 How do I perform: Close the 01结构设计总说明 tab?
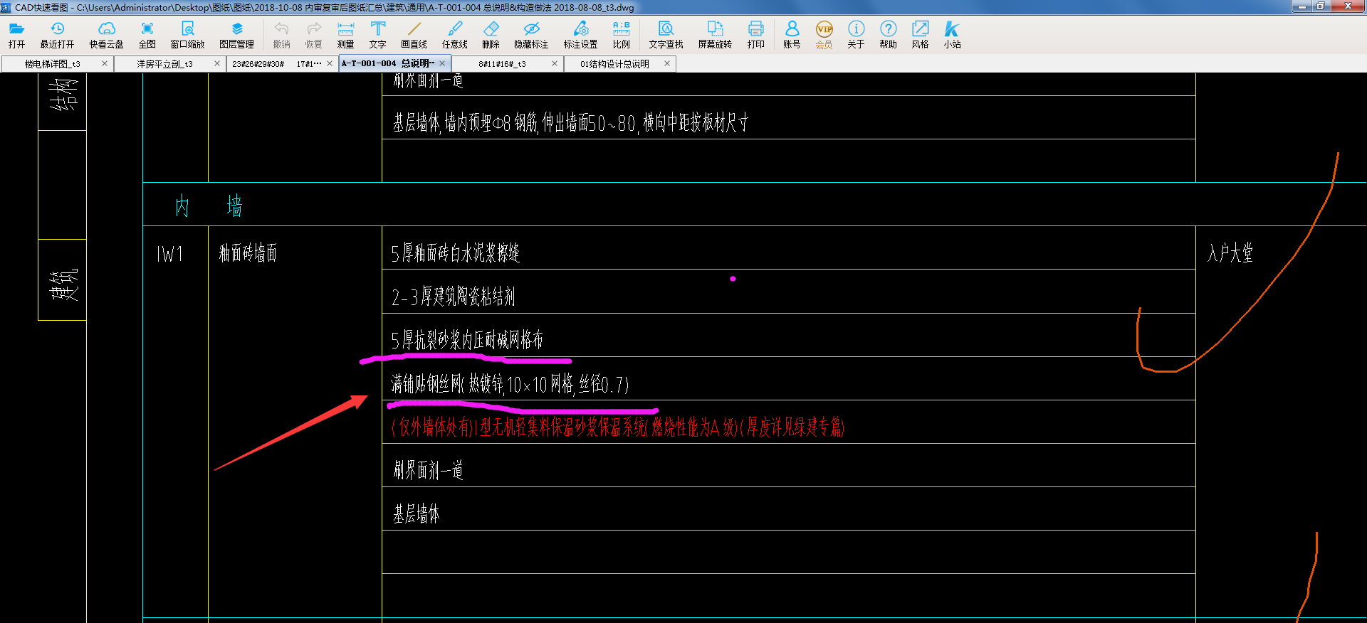[667, 63]
